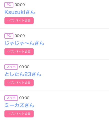Image resolution: width=109 pixels, height=120 pixels.
Task: Click ヘブンネット会員 button under Ksuzukiさん
Action: click(19, 21)
